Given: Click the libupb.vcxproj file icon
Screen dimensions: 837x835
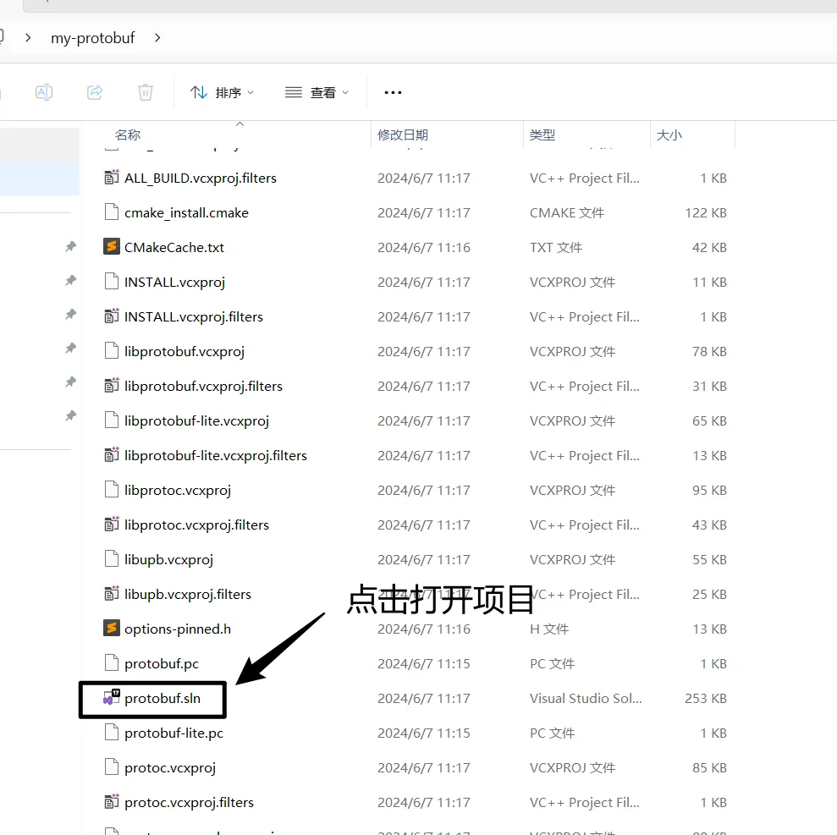Looking at the screenshot, I should pyautogui.click(x=112, y=558).
